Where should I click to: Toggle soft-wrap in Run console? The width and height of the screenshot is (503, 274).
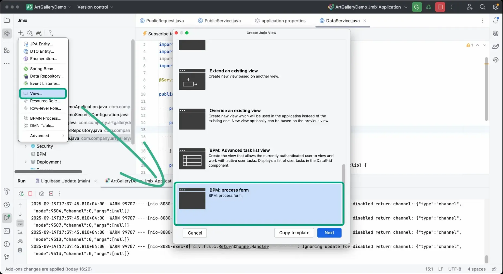(x=20, y=223)
